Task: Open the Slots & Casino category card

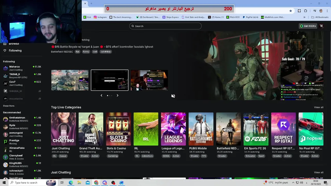Action: (118, 129)
